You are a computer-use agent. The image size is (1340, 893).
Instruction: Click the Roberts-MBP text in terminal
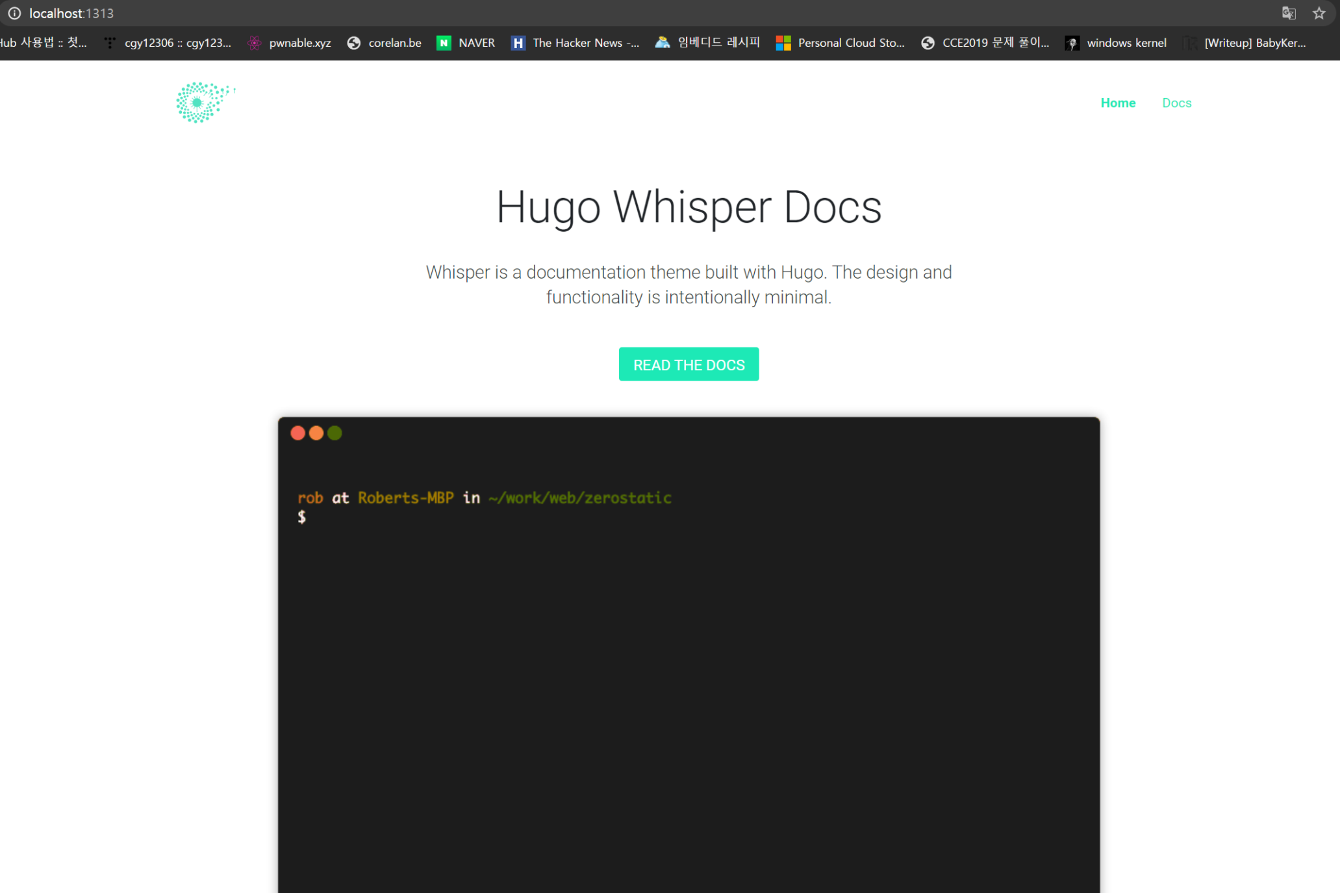(406, 498)
